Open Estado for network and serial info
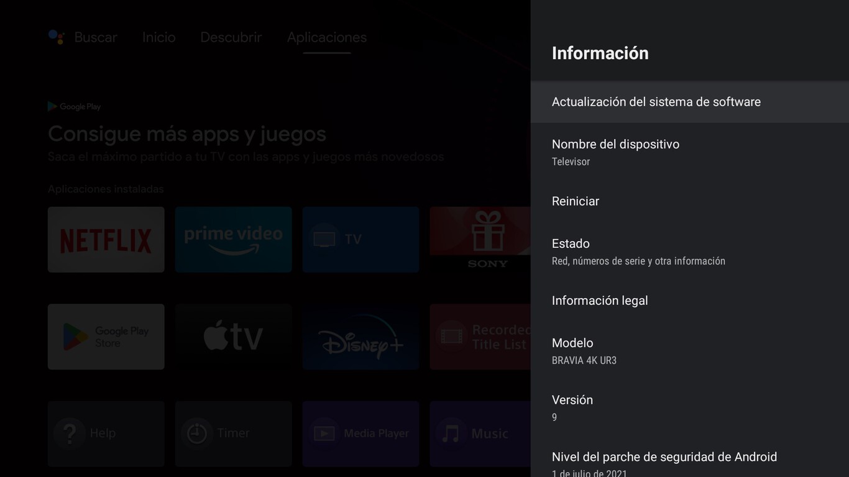849x477 pixels. pyautogui.click(x=638, y=250)
